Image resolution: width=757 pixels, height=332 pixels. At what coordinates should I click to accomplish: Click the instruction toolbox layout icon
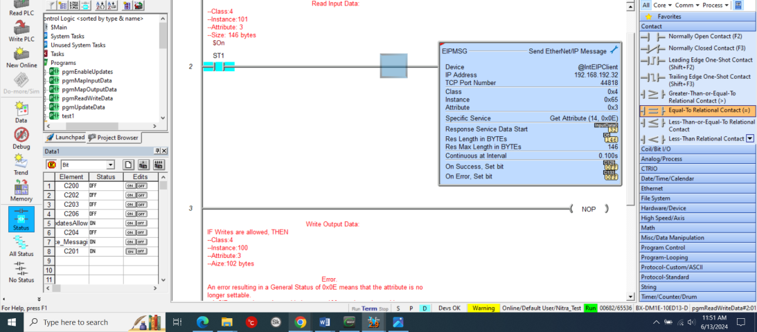tap(738, 6)
